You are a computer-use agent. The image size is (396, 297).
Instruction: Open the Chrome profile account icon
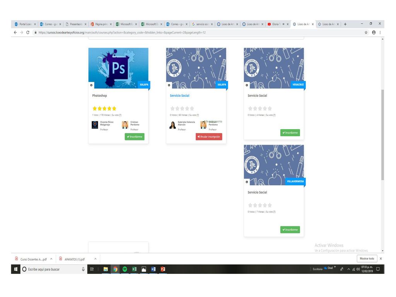pyautogui.click(x=374, y=32)
